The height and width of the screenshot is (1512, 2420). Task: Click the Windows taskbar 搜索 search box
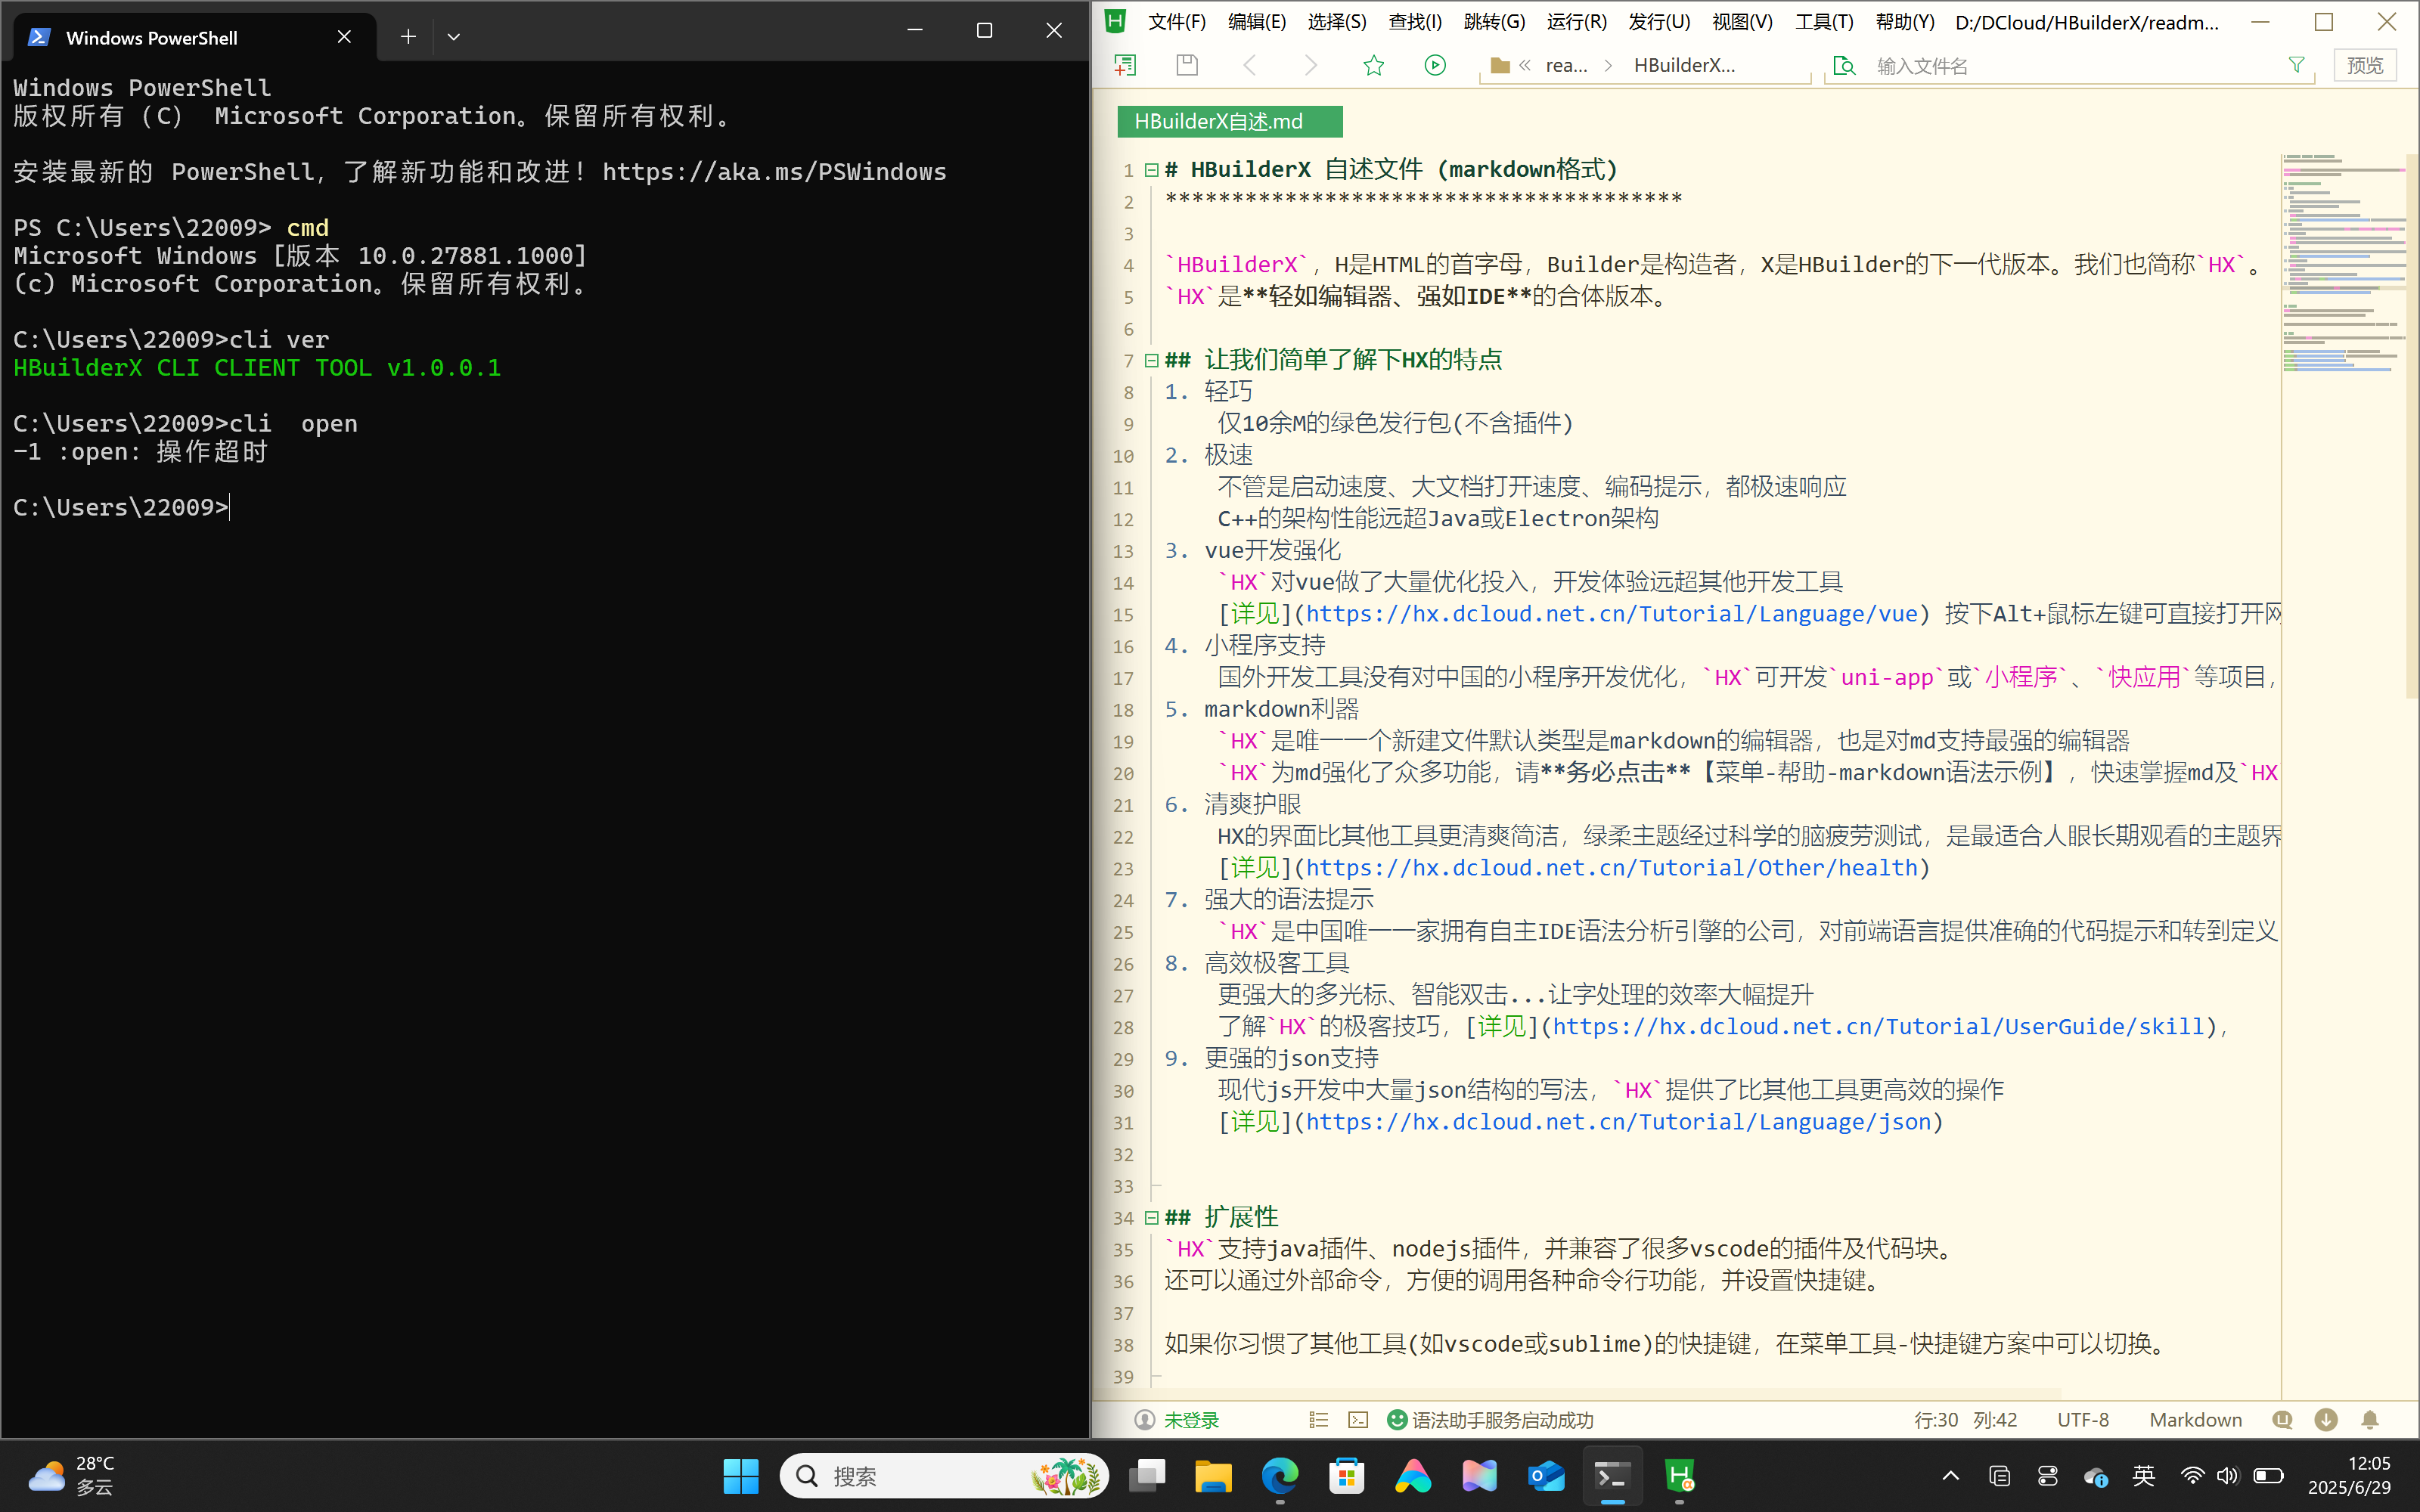coord(944,1476)
